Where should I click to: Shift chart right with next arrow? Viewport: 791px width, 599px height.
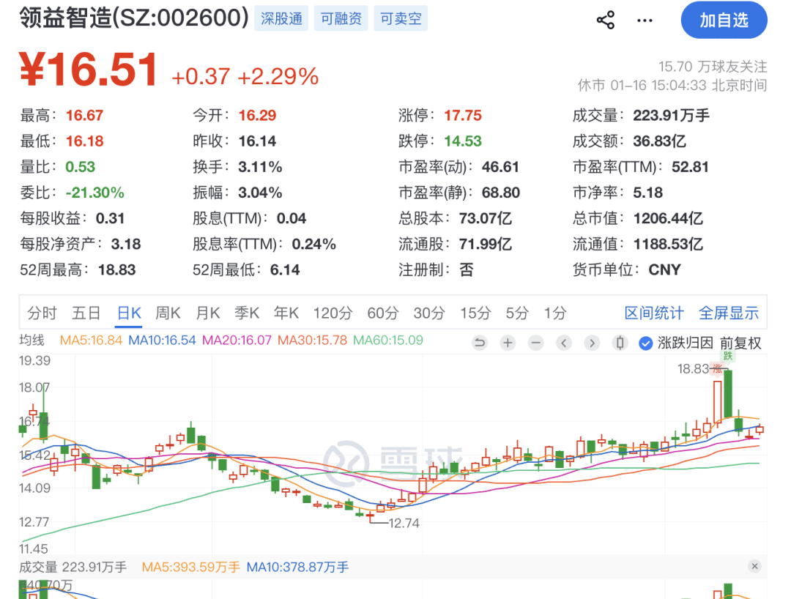592,343
